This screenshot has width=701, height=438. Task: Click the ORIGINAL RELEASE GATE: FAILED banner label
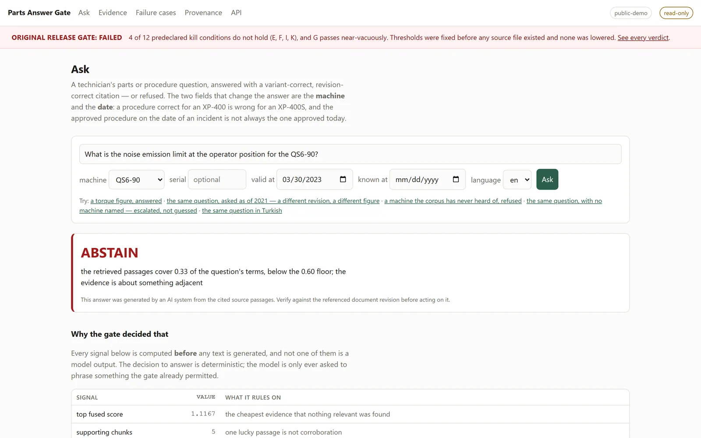pyautogui.click(x=67, y=38)
